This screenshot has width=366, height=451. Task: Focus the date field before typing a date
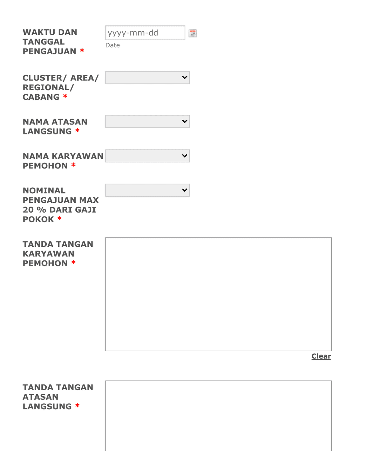click(x=145, y=33)
